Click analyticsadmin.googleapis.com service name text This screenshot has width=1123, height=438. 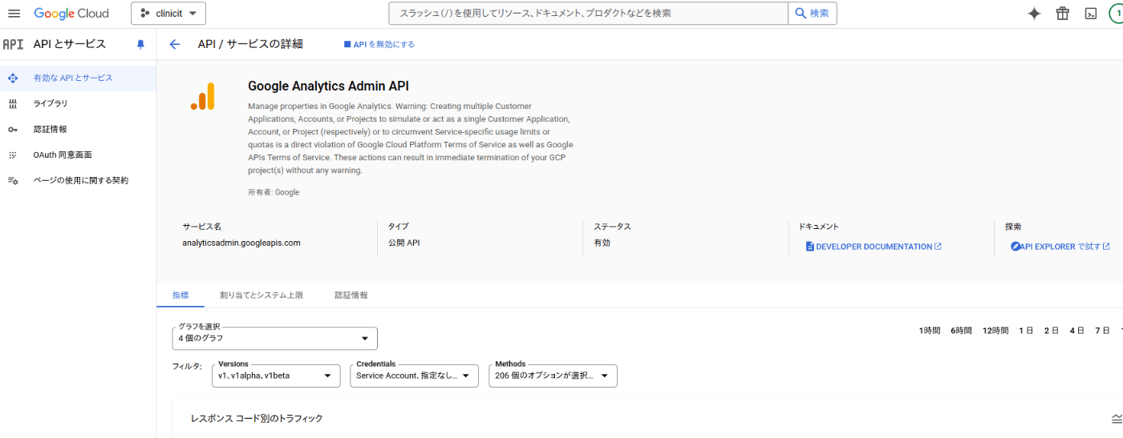point(241,243)
